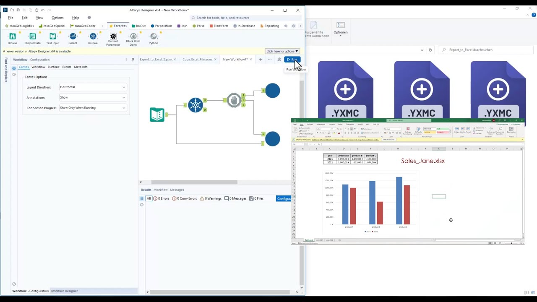
Task: Open workflow run history clock icon
Action: (279, 60)
